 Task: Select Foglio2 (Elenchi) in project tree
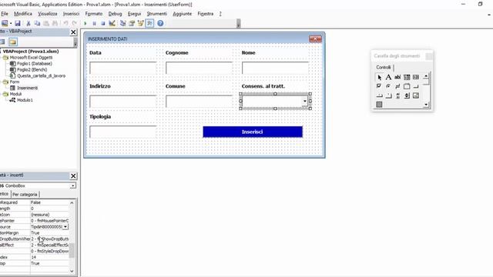pos(32,70)
